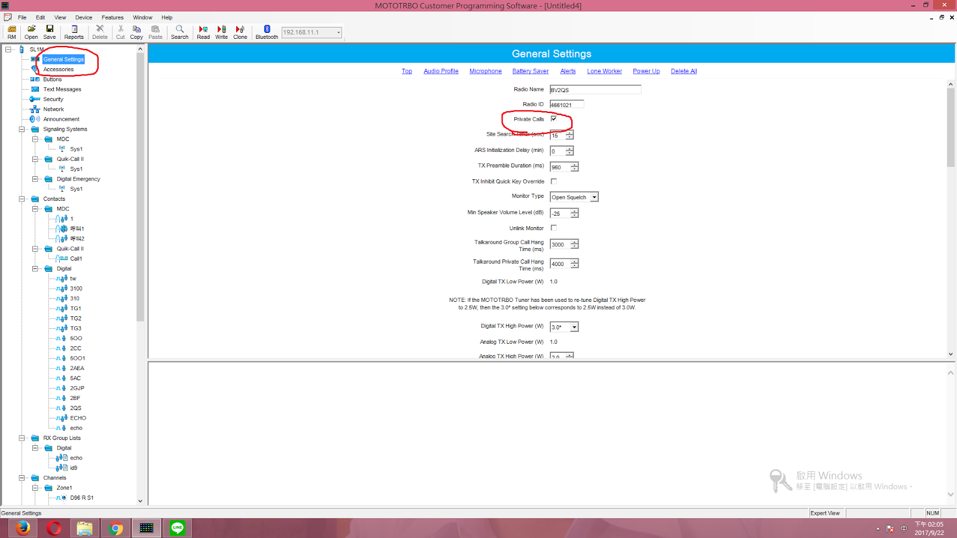
Task: Click the Bluetooth toolbar icon
Action: pos(267,32)
